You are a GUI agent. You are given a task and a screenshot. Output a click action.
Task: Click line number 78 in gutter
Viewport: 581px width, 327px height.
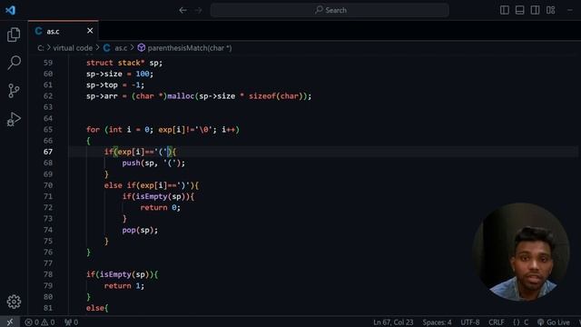click(48, 274)
